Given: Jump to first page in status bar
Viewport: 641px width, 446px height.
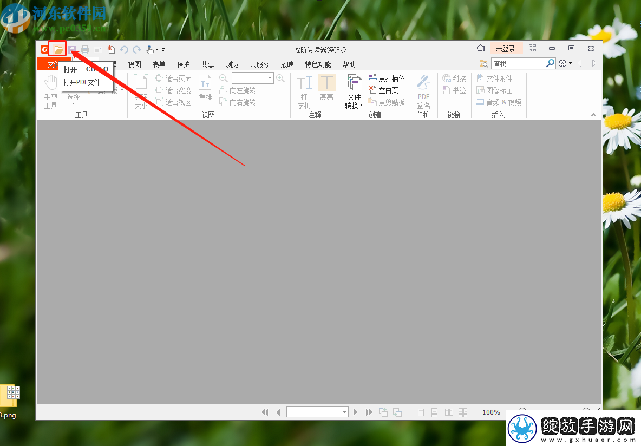Looking at the screenshot, I should tap(265, 412).
